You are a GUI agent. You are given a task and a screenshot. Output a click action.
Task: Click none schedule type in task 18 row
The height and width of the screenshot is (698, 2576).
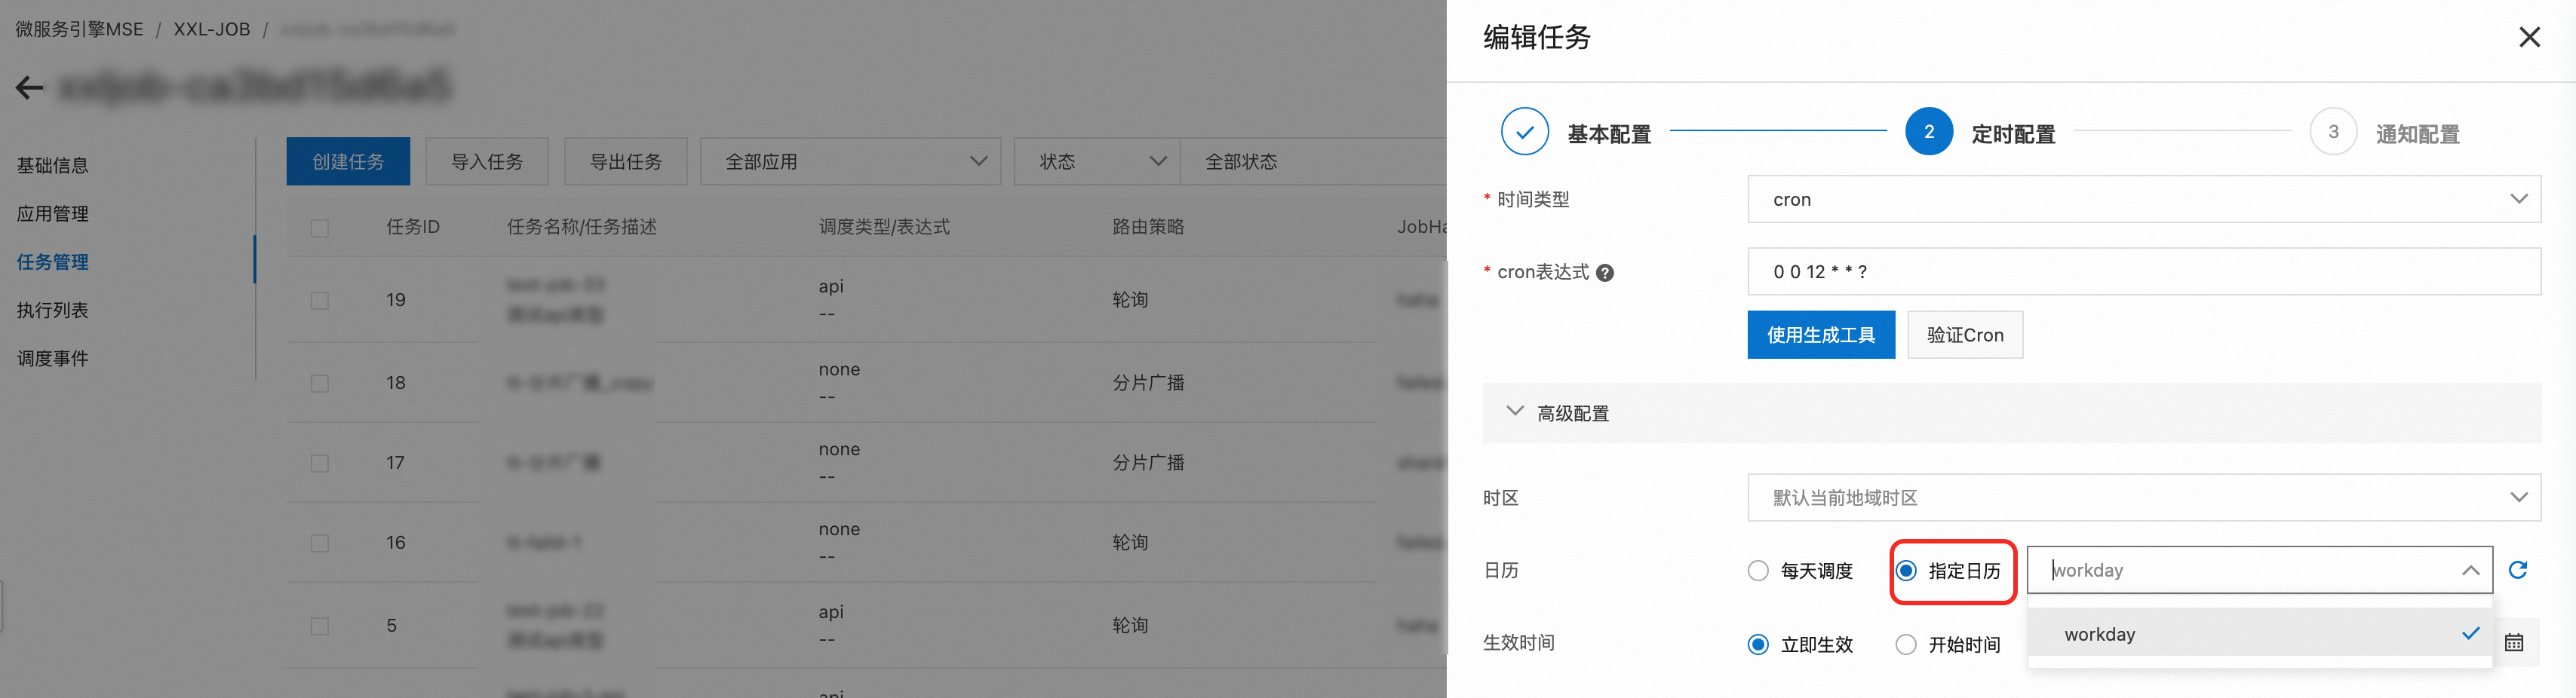tap(839, 370)
